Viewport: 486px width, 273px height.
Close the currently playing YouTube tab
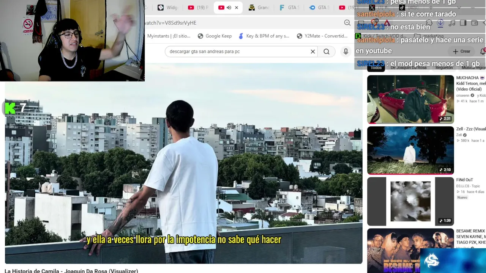click(x=237, y=8)
